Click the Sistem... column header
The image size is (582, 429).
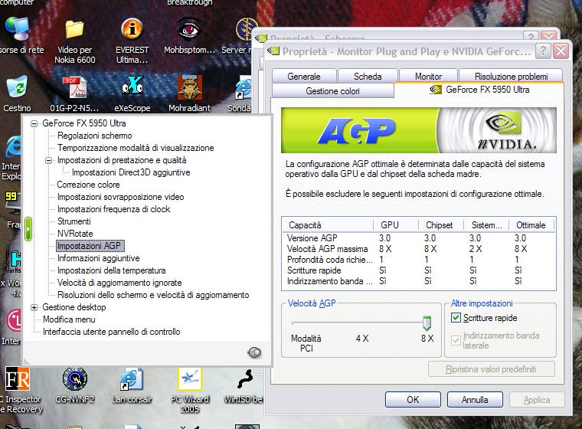click(x=486, y=225)
